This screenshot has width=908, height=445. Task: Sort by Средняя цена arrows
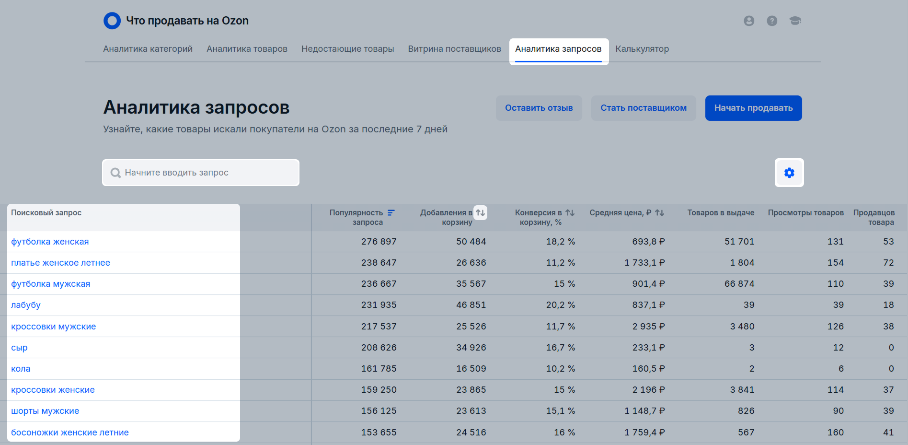pyautogui.click(x=659, y=212)
